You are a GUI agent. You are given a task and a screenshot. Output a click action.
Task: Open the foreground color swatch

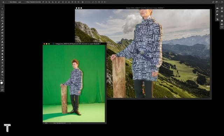click(1, 83)
